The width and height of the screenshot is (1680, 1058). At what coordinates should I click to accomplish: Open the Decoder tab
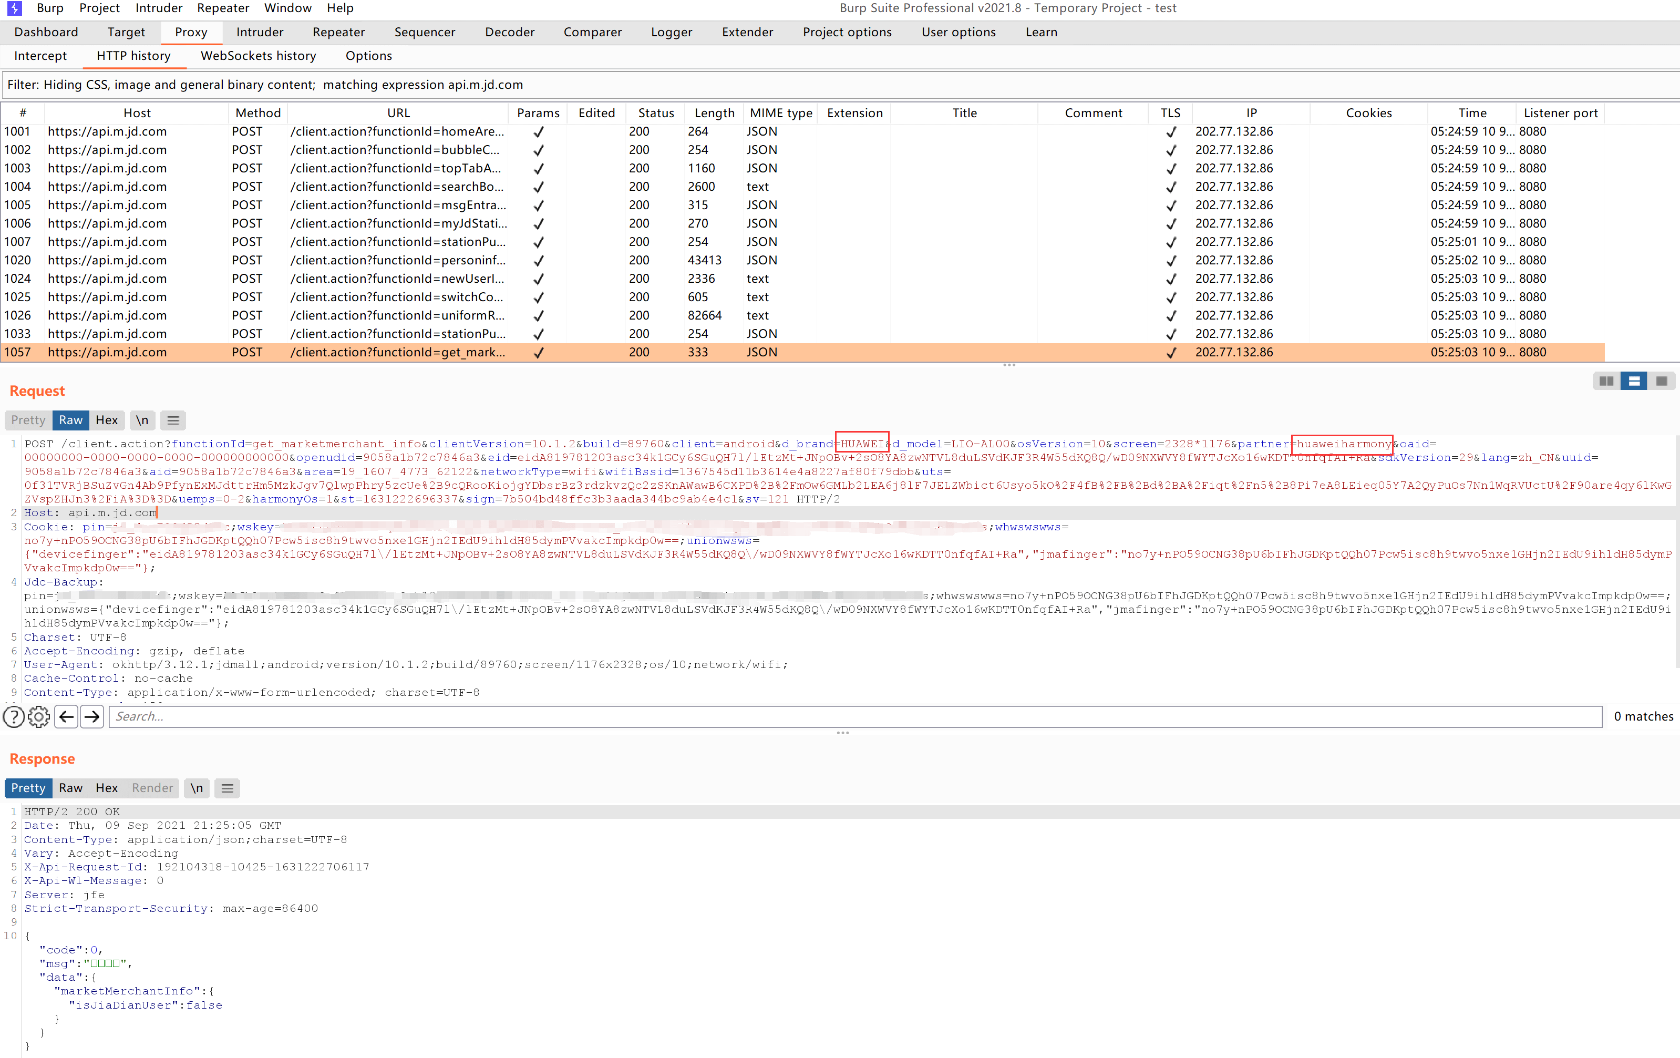(x=510, y=32)
